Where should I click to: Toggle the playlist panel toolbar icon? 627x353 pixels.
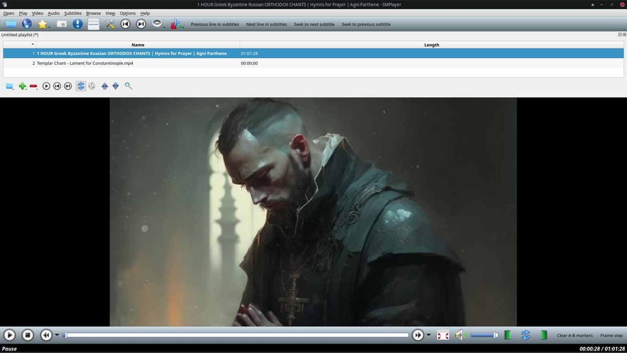pos(94,24)
